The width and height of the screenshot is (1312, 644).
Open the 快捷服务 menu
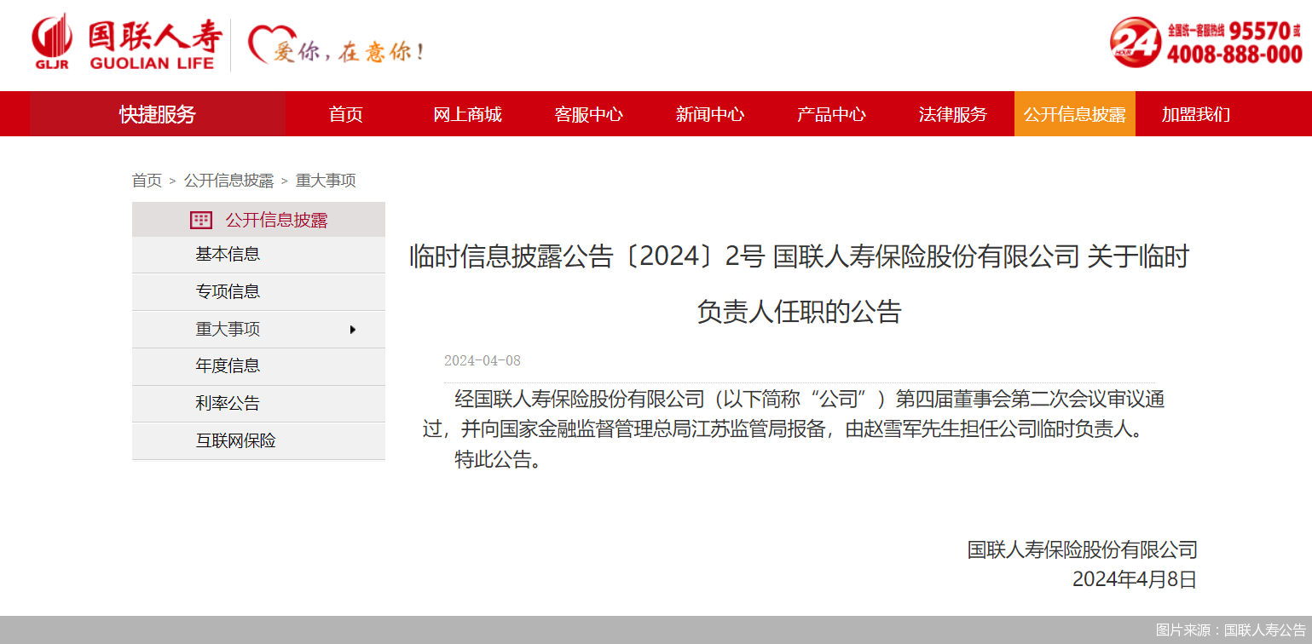click(x=158, y=114)
